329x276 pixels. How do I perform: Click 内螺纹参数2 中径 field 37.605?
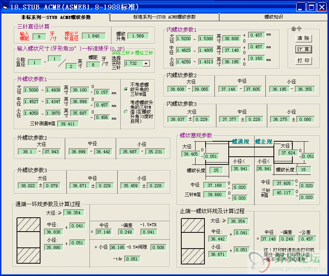point(253,89)
